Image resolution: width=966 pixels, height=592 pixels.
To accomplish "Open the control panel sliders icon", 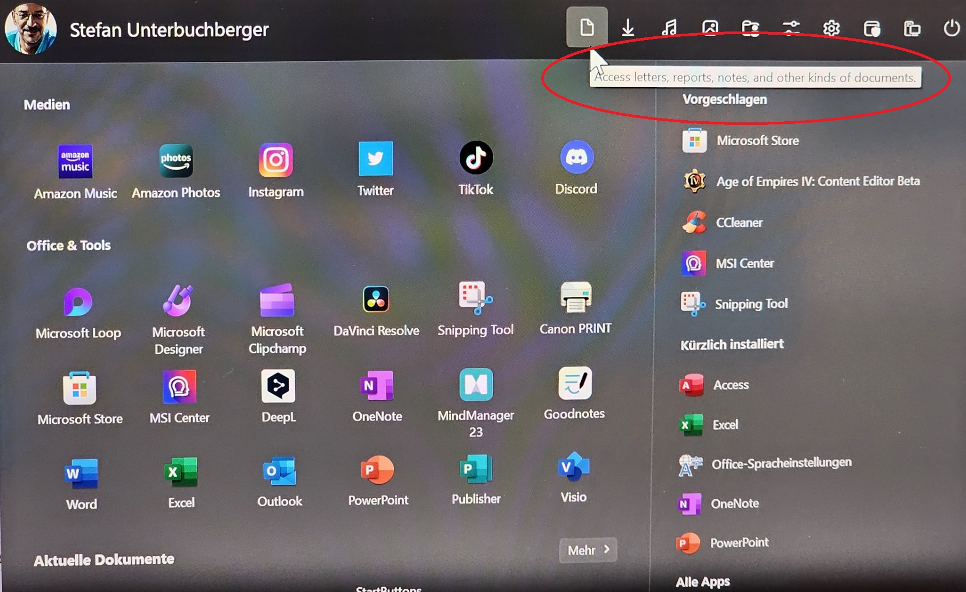I will (791, 28).
